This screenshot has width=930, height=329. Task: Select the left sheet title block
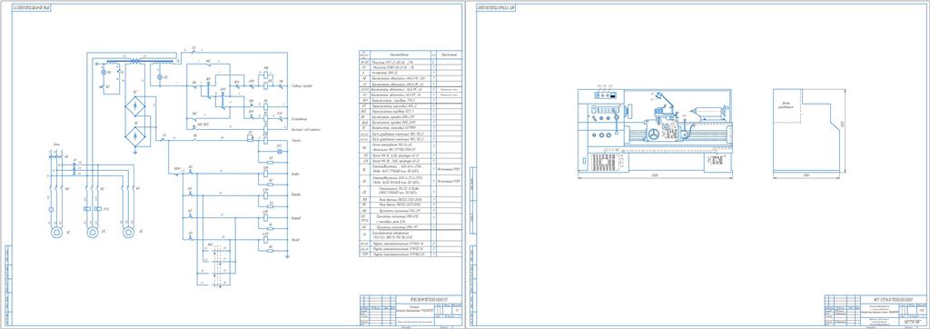tap(410, 309)
